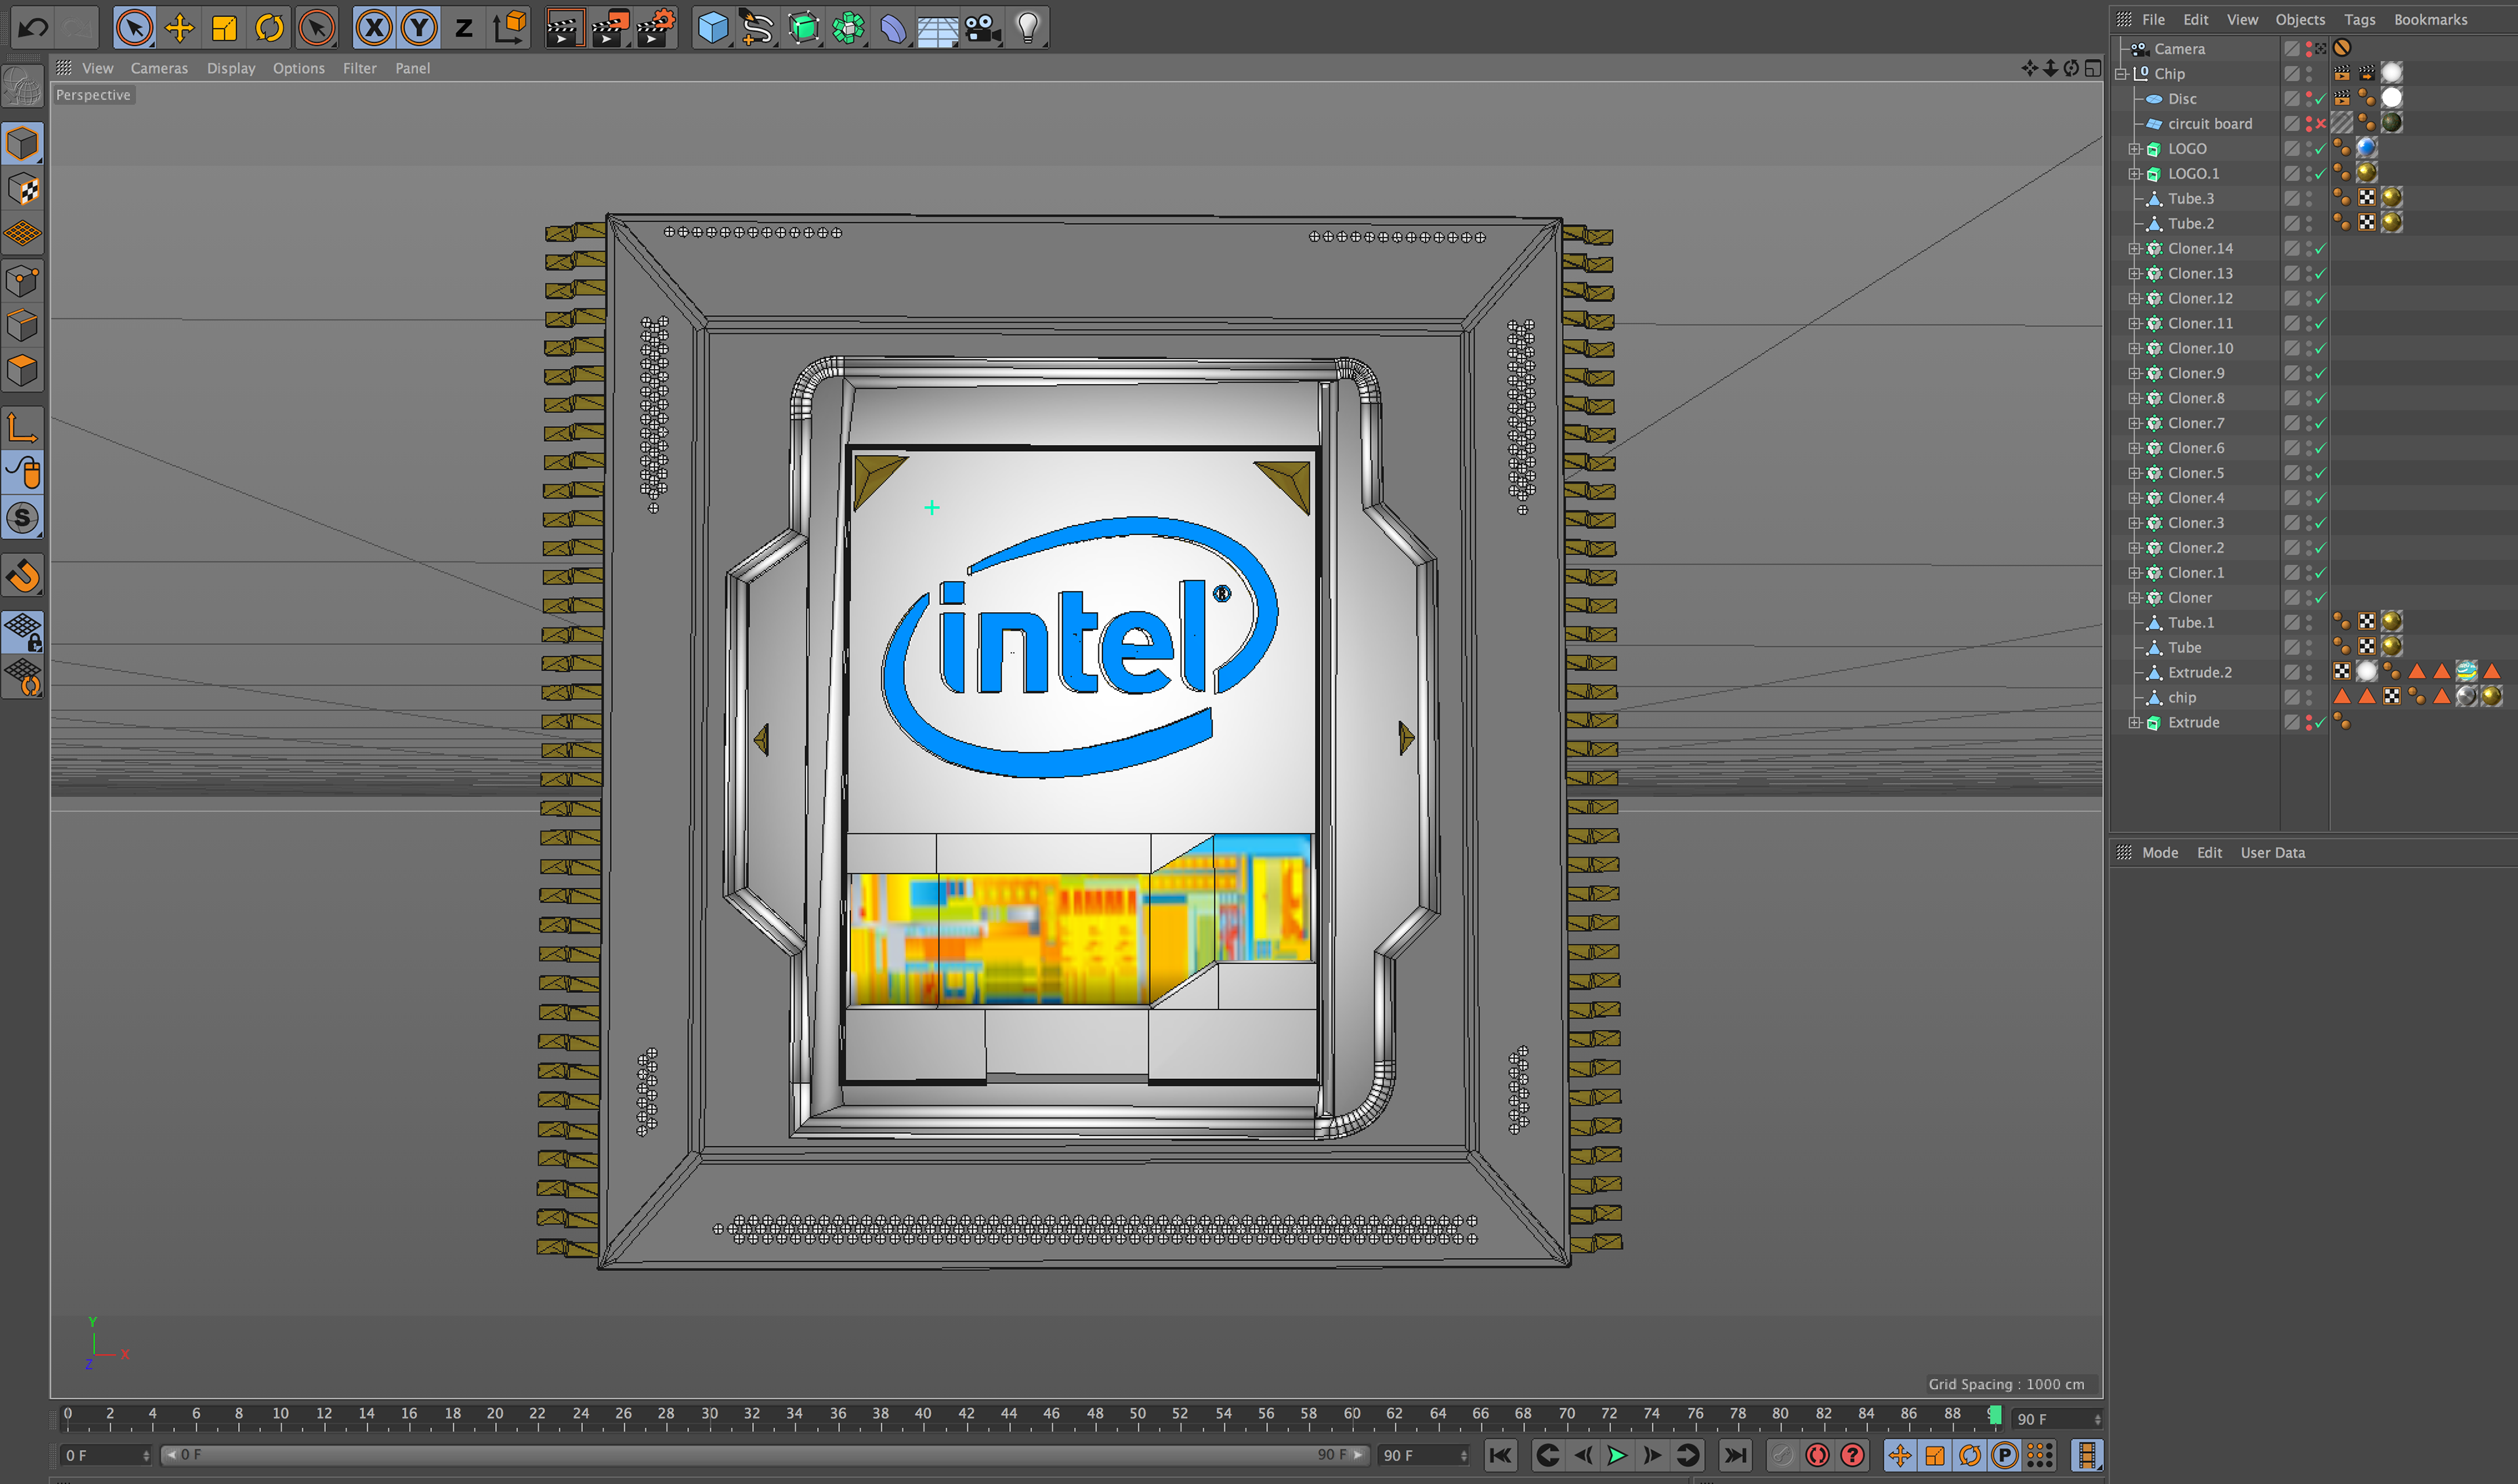Click the Cube primitive icon
Image resolution: width=2518 pixels, height=1484 pixels.
(712, 28)
